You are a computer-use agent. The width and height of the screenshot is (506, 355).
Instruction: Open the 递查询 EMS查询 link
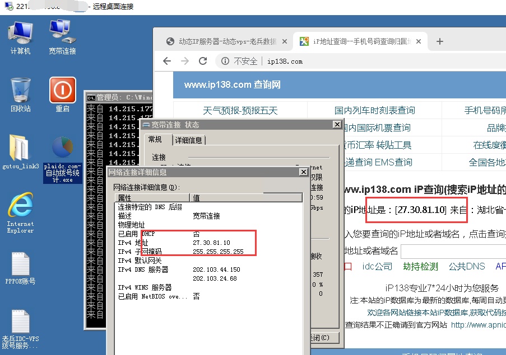point(378,162)
